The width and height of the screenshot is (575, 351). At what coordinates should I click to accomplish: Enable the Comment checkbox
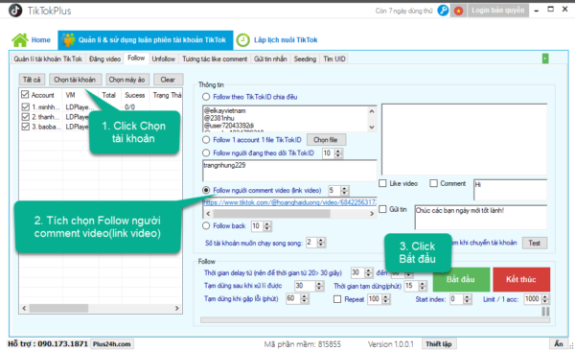pyautogui.click(x=433, y=183)
